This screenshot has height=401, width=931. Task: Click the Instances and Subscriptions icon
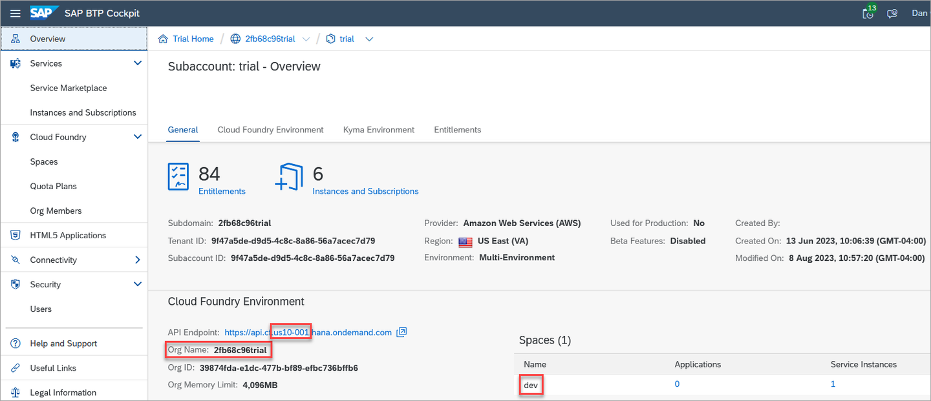(x=289, y=177)
